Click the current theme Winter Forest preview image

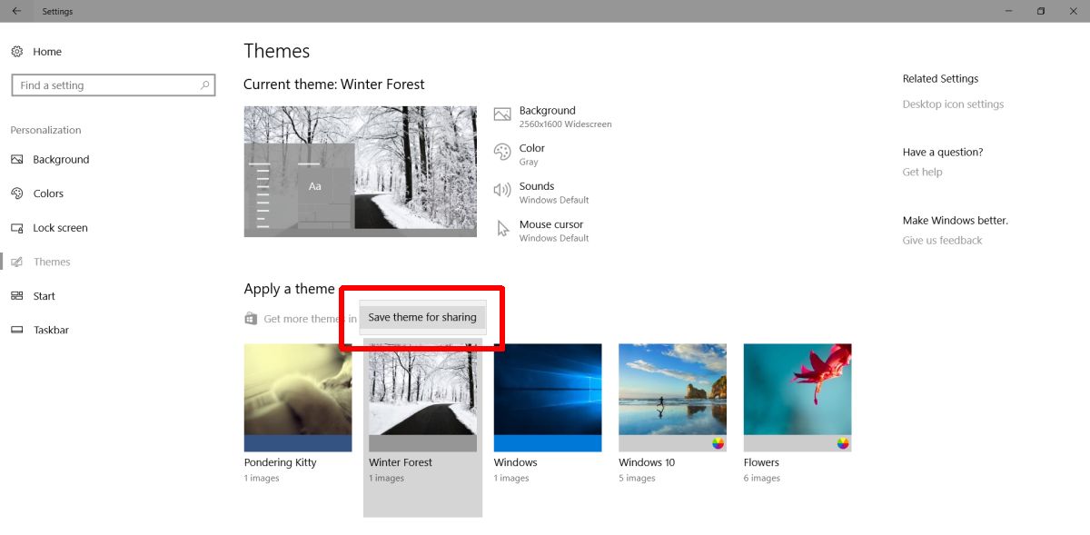360,172
